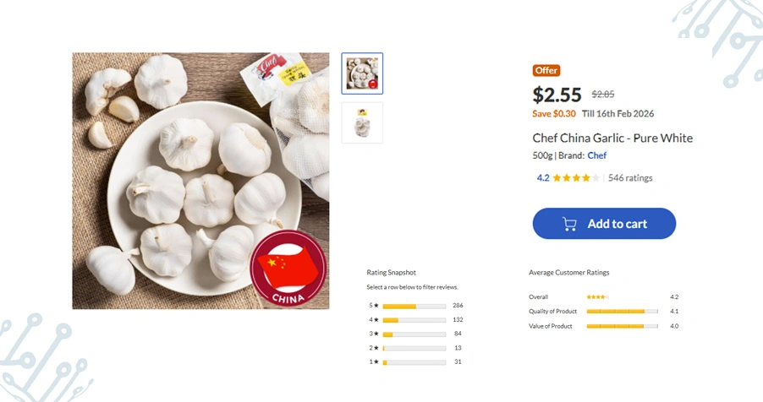Viewport: 763px width, 402px height.
Task: Click the Quality of Product rating bar
Action: 622,312
